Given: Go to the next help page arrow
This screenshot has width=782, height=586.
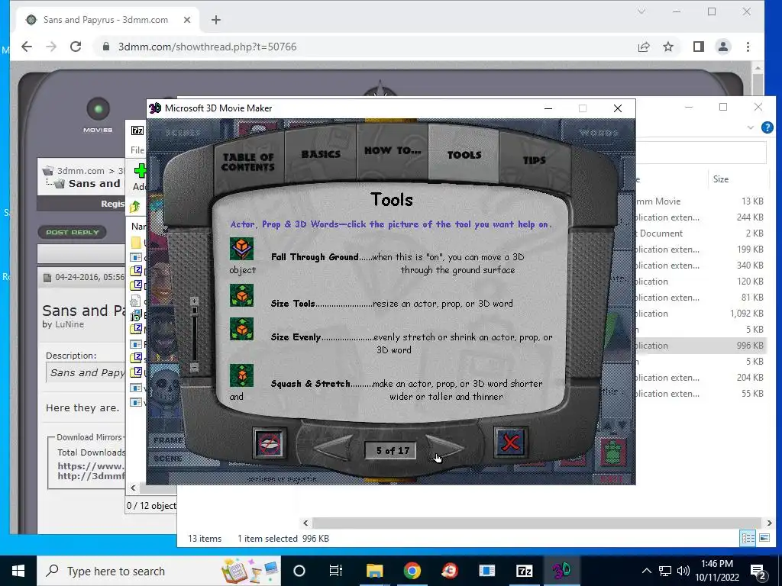Looking at the screenshot, I should tap(444, 447).
